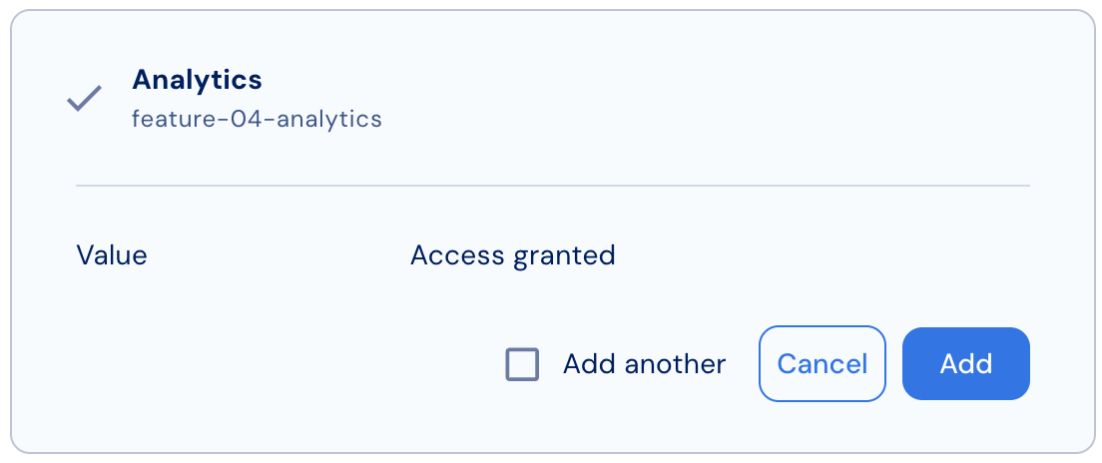
Task: Select the Access granted value
Action: point(512,255)
